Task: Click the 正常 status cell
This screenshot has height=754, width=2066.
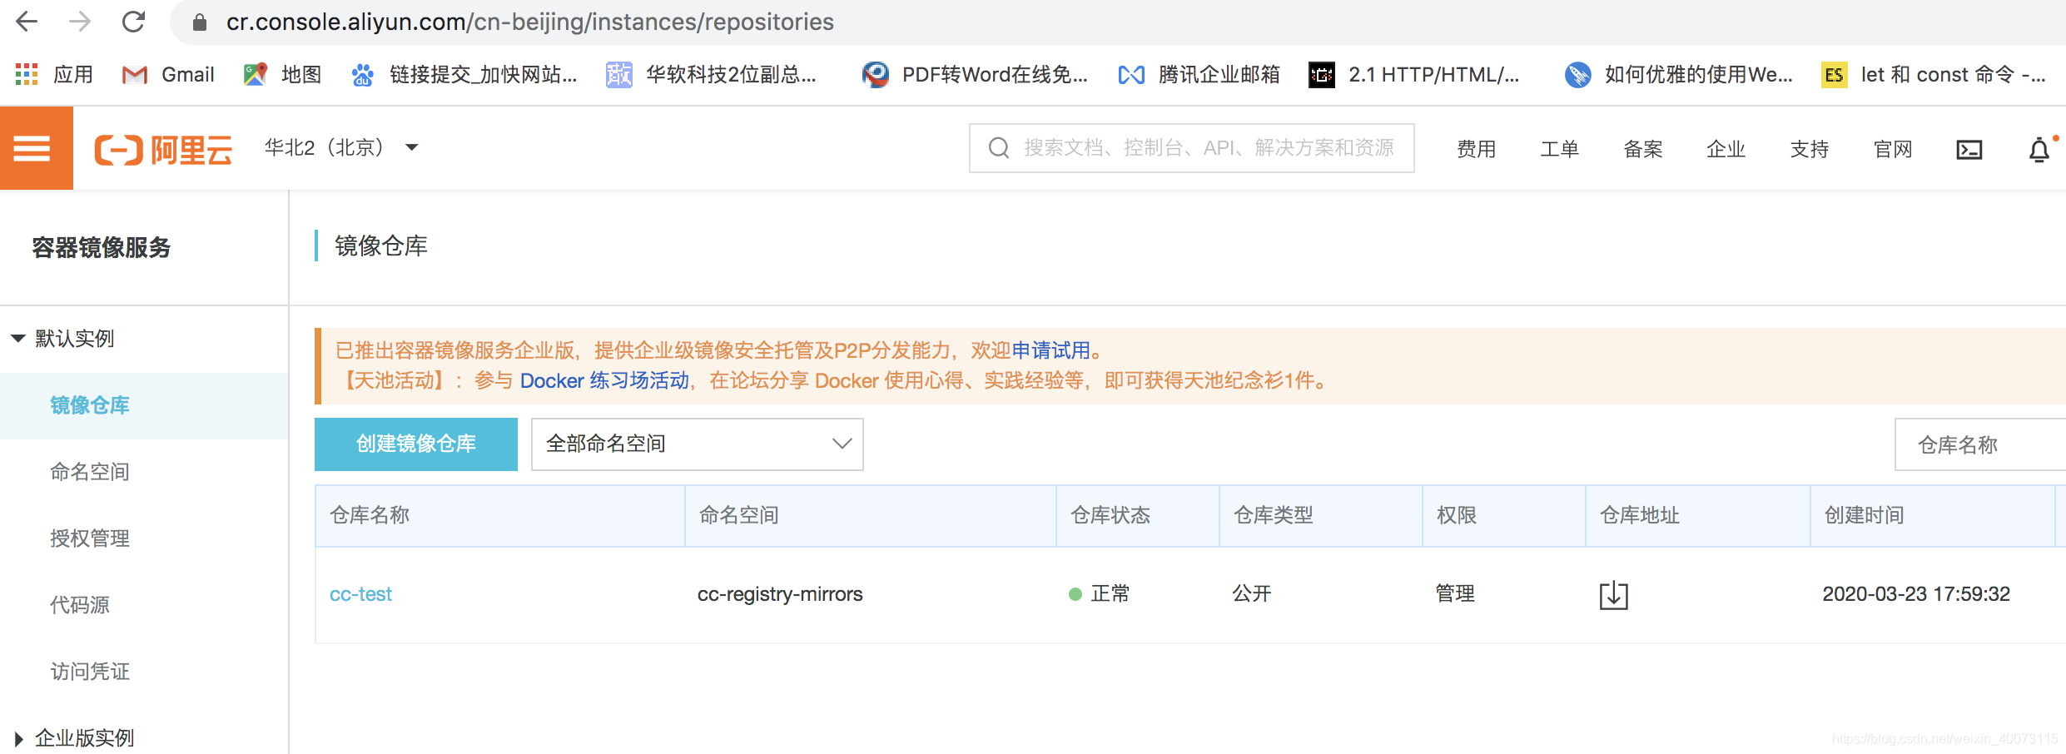Action: point(1100,593)
